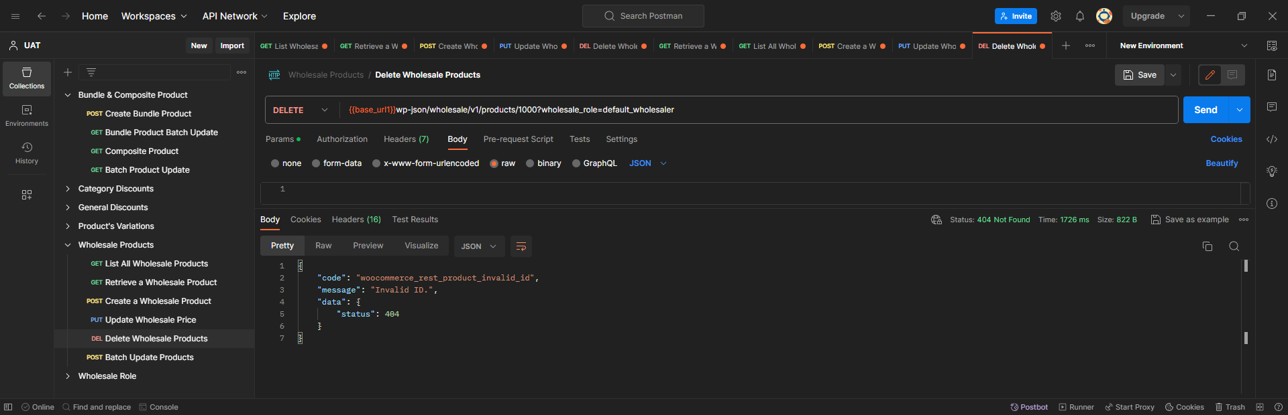
Task: Open the documentation icon in right sidebar
Action: coord(1272,75)
